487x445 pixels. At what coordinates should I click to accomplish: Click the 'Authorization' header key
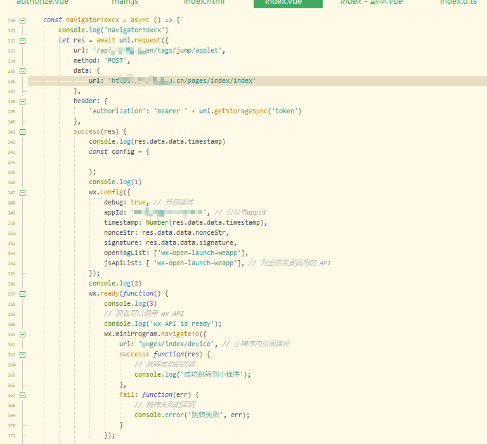[117, 111]
